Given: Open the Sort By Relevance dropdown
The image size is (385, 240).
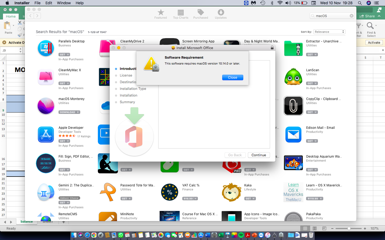Looking at the screenshot, I should (x=329, y=31).
